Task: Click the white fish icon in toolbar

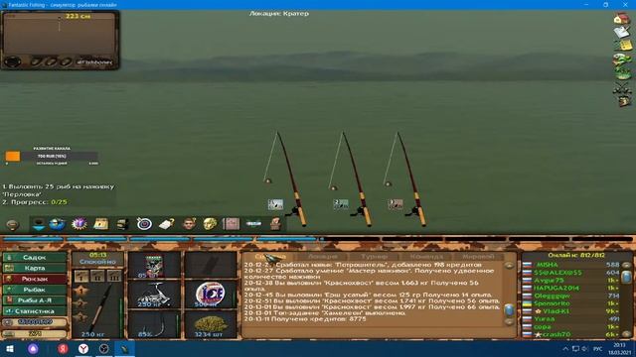Action: 253,224
